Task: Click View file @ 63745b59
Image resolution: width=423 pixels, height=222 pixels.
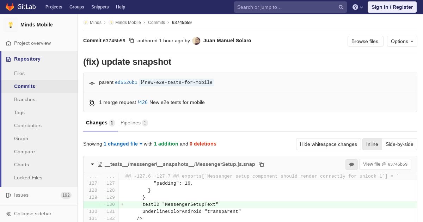Action: click(385, 164)
